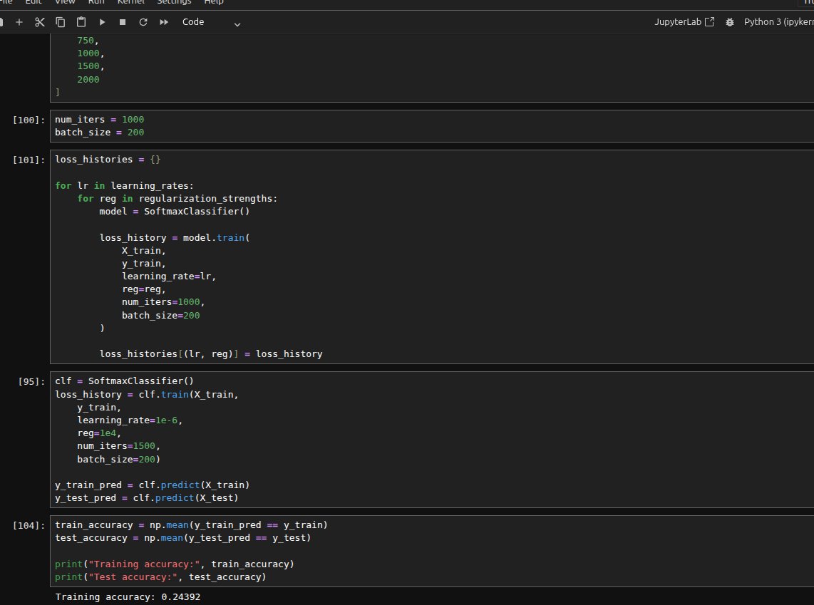Screen dimensions: 814x605
Task: Copy the selected cell
Action: 60,22
